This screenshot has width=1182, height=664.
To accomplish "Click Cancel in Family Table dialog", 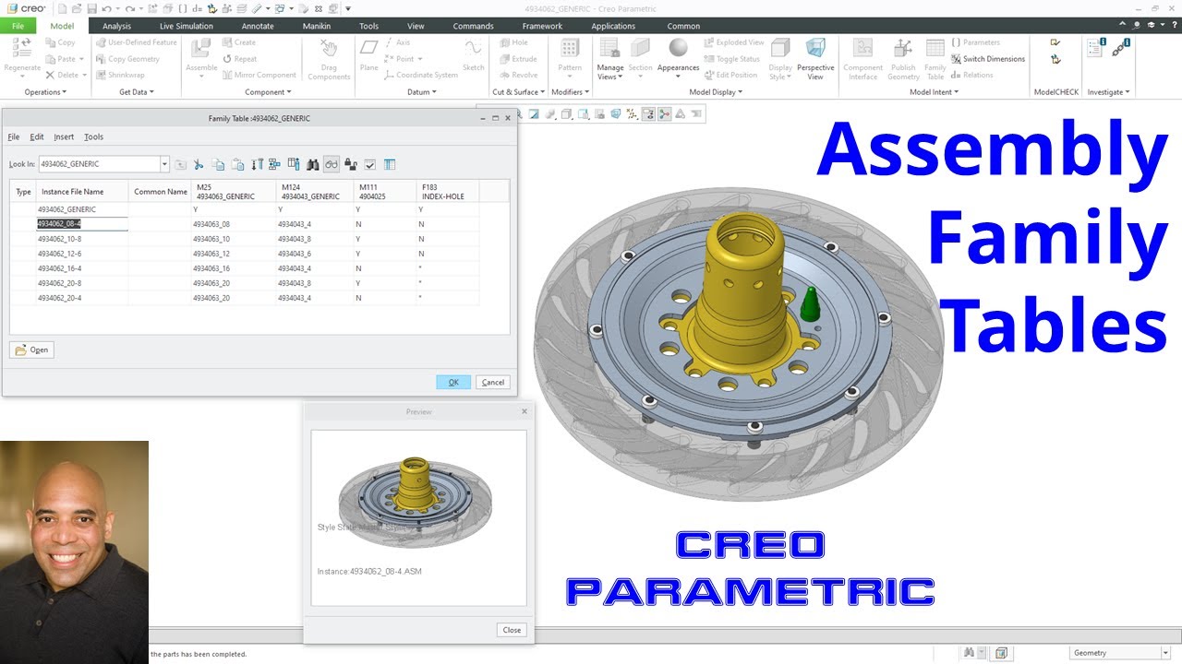I will (493, 382).
